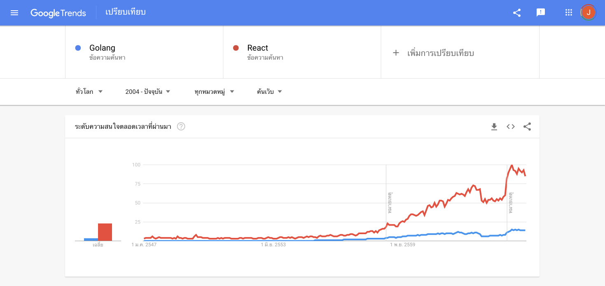
Task: Click the Google Trends logo
Action: (x=58, y=13)
